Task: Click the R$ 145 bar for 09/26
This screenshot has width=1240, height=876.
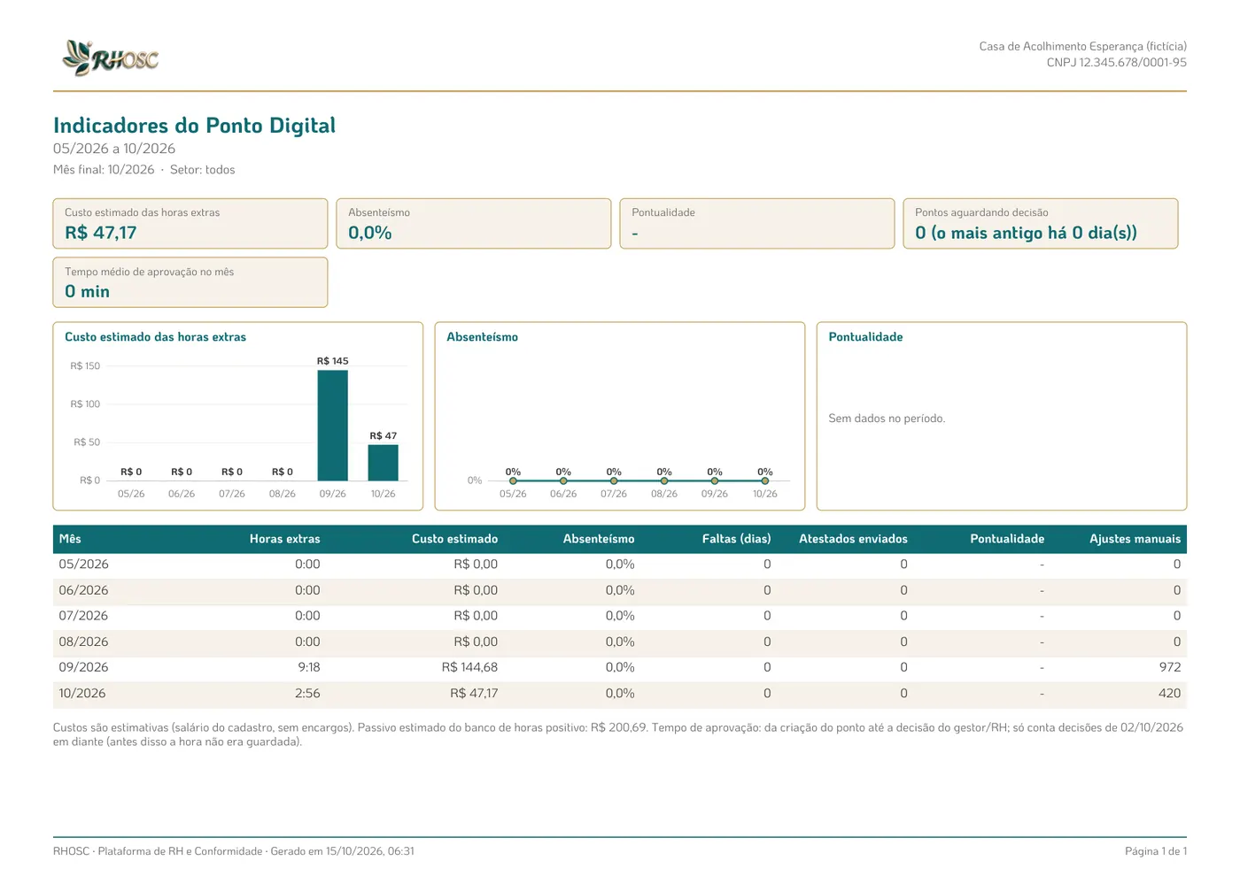Action: click(x=333, y=426)
